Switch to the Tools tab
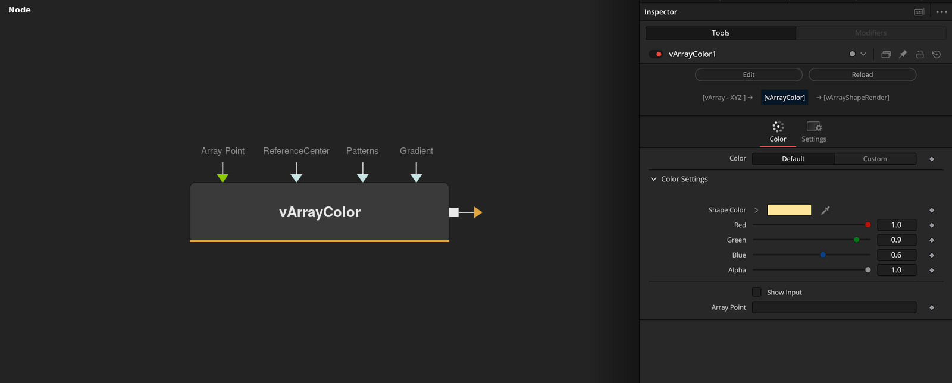Screen dimensions: 952x383 [x=721, y=33]
